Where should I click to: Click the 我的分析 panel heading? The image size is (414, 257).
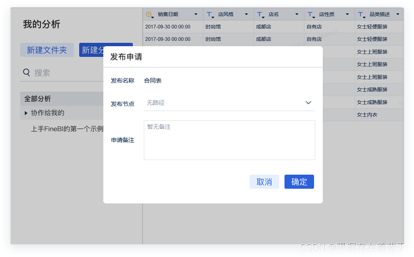tap(42, 24)
